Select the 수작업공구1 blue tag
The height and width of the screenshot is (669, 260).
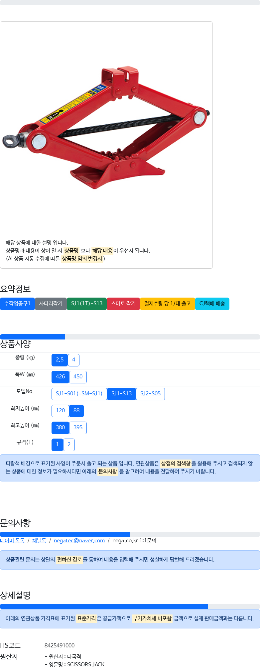[17, 304]
